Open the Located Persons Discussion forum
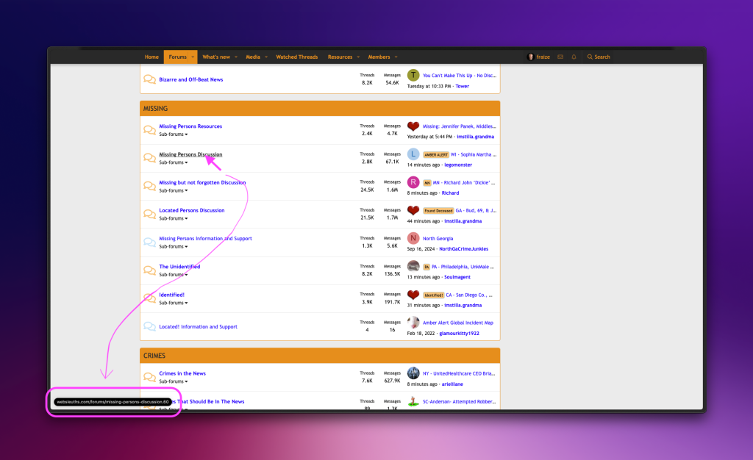753x460 pixels. click(x=192, y=210)
